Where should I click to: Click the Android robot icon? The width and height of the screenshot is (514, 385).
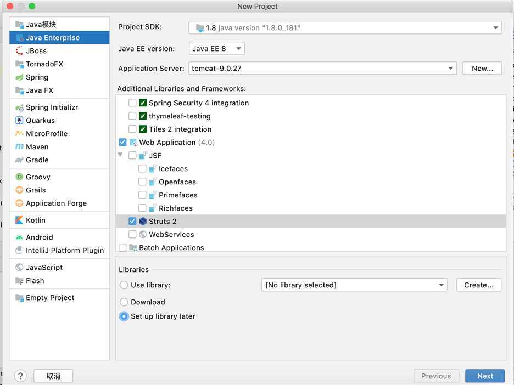point(19,237)
